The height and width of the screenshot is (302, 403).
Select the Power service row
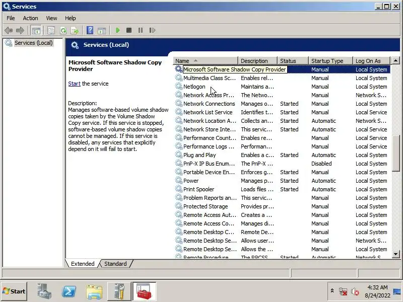point(282,181)
